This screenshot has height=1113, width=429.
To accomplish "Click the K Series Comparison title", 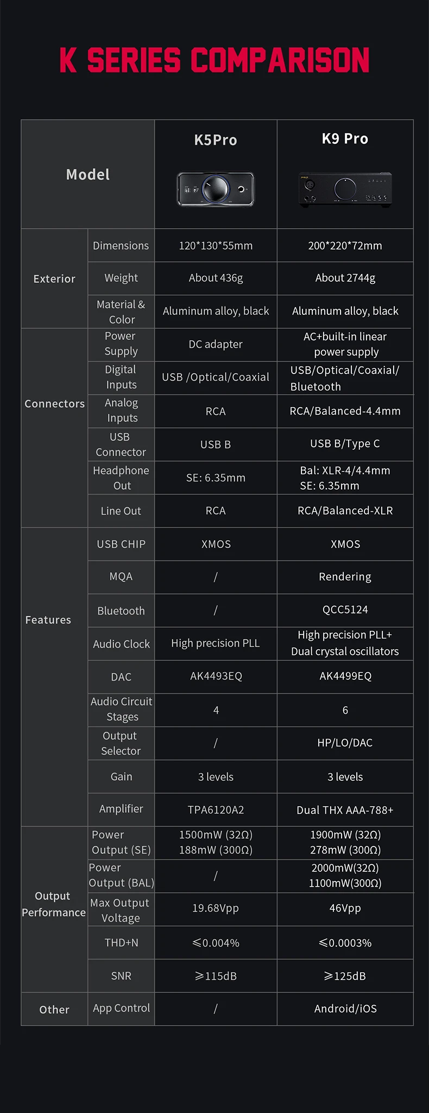I will (214, 60).
